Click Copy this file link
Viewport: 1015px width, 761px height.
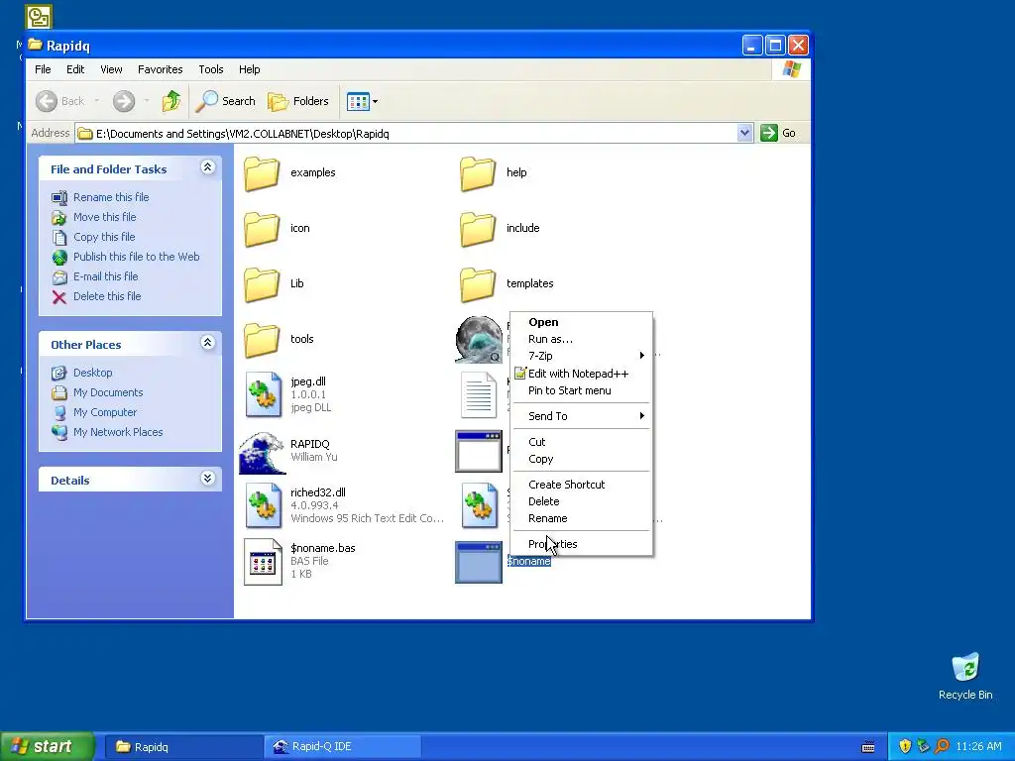(x=103, y=237)
